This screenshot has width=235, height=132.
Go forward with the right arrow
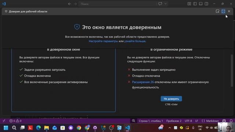click(75, 4)
